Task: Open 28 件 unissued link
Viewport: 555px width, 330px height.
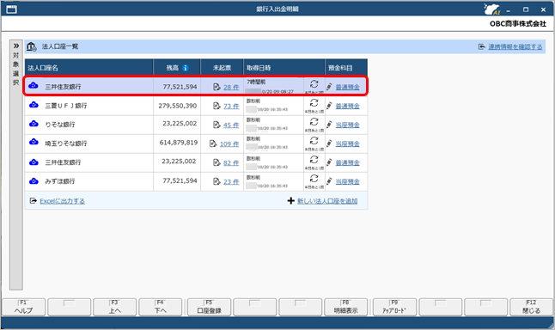Action: 231,87
